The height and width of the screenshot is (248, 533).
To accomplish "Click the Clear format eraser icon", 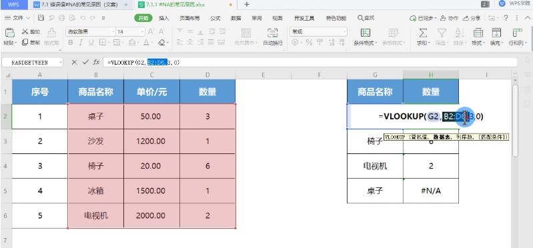I will click(161, 43).
